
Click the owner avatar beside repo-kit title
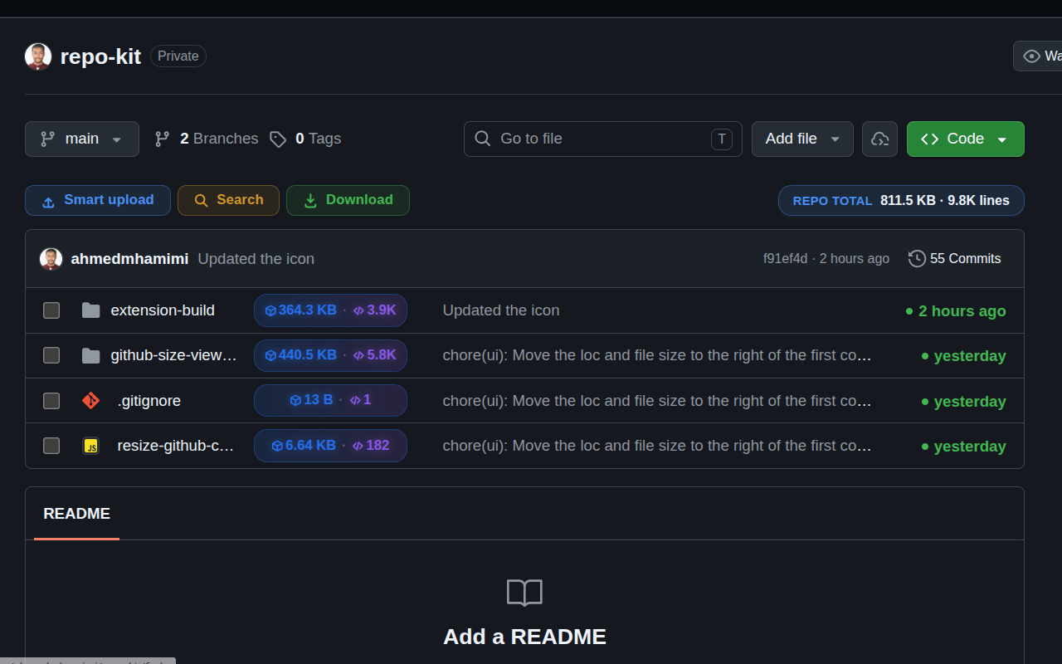[38, 56]
